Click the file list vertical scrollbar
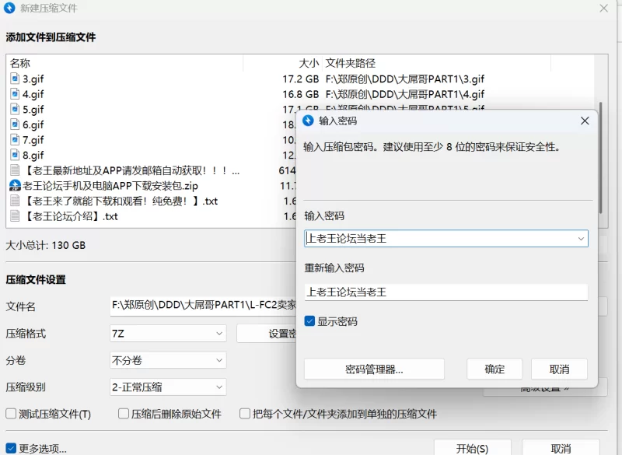This screenshot has height=455, width=622. pyautogui.click(x=600, y=158)
